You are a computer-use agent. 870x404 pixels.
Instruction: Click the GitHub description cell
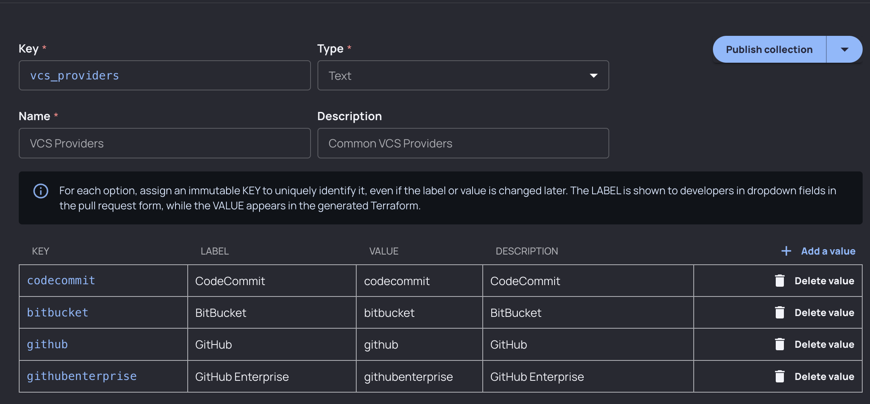coord(588,344)
